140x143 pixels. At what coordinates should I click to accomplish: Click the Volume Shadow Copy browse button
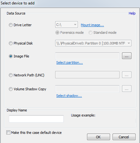[x=127, y=89]
